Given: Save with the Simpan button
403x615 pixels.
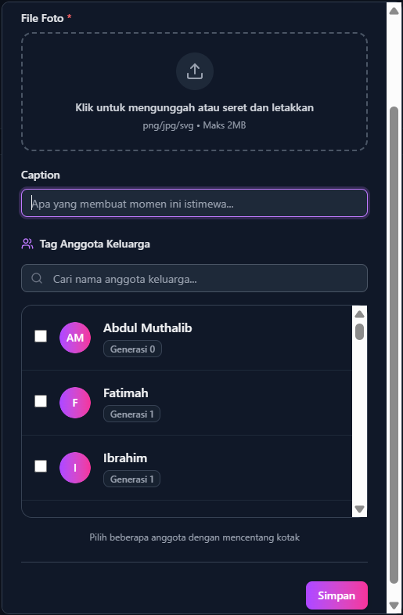Looking at the screenshot, I should pos(336,595).
